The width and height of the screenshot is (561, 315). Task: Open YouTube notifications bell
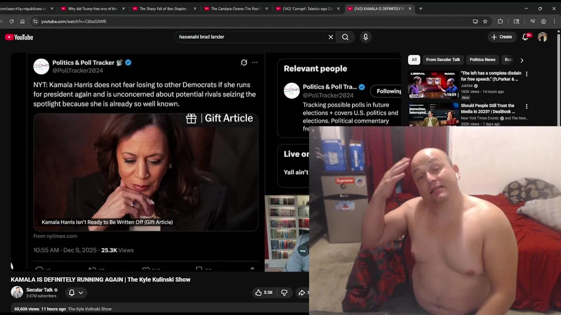(525, 37)
